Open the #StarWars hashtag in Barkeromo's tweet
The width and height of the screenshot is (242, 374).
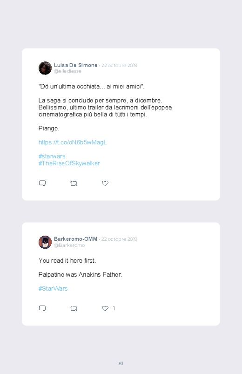(53, 289)
